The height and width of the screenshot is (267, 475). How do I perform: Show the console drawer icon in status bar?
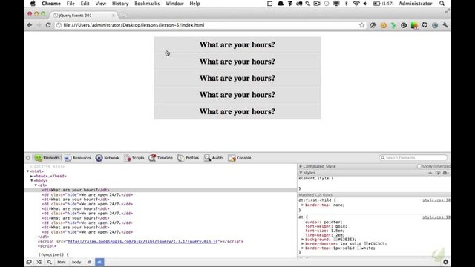pyautogui.click(x=39, y=262)
